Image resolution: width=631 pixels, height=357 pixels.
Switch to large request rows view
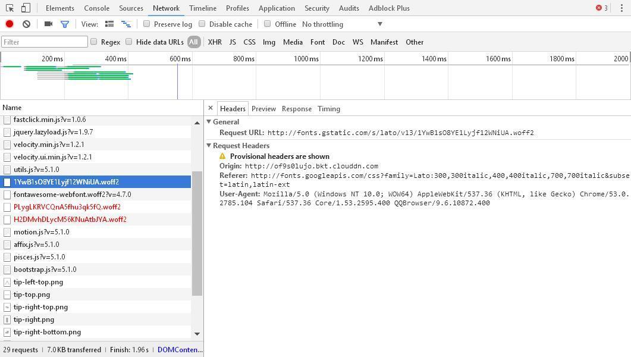[109, 24]
